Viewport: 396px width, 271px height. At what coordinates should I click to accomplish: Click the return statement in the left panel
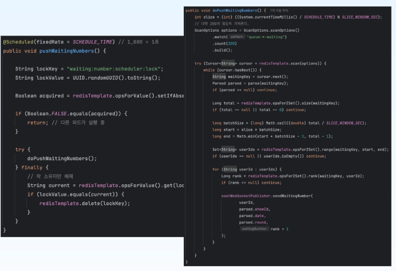(38, 122)
